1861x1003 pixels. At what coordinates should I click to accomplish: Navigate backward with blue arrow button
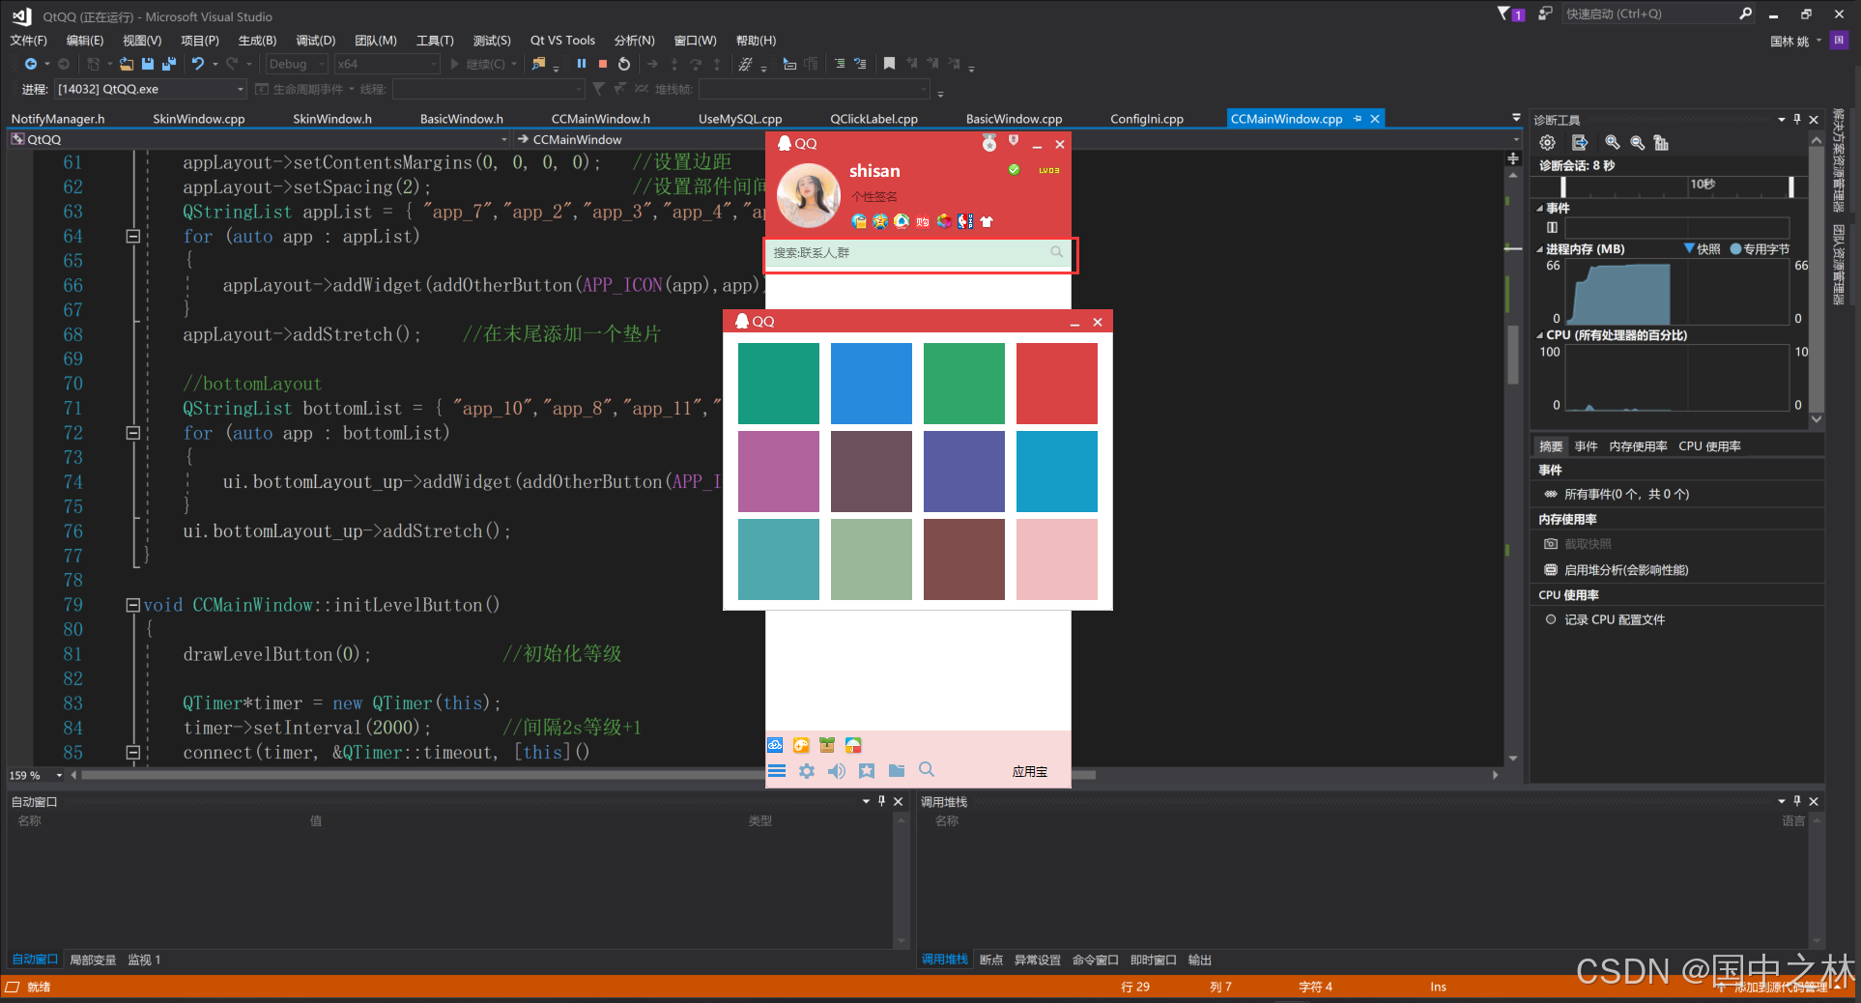31,64
